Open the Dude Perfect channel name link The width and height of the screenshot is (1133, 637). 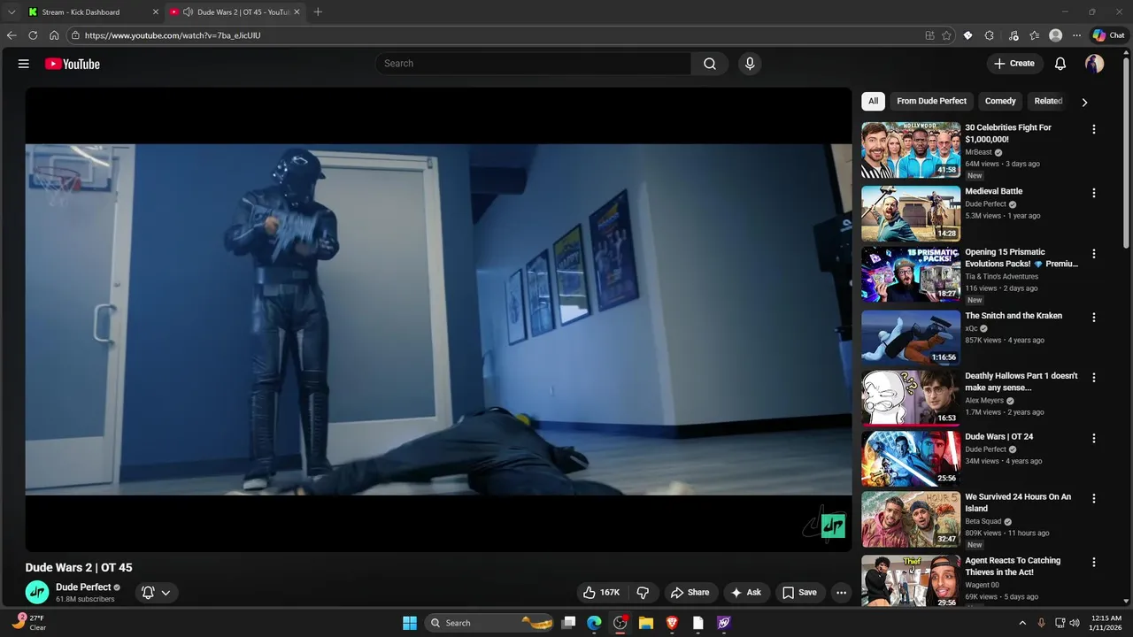coord(83,587)
